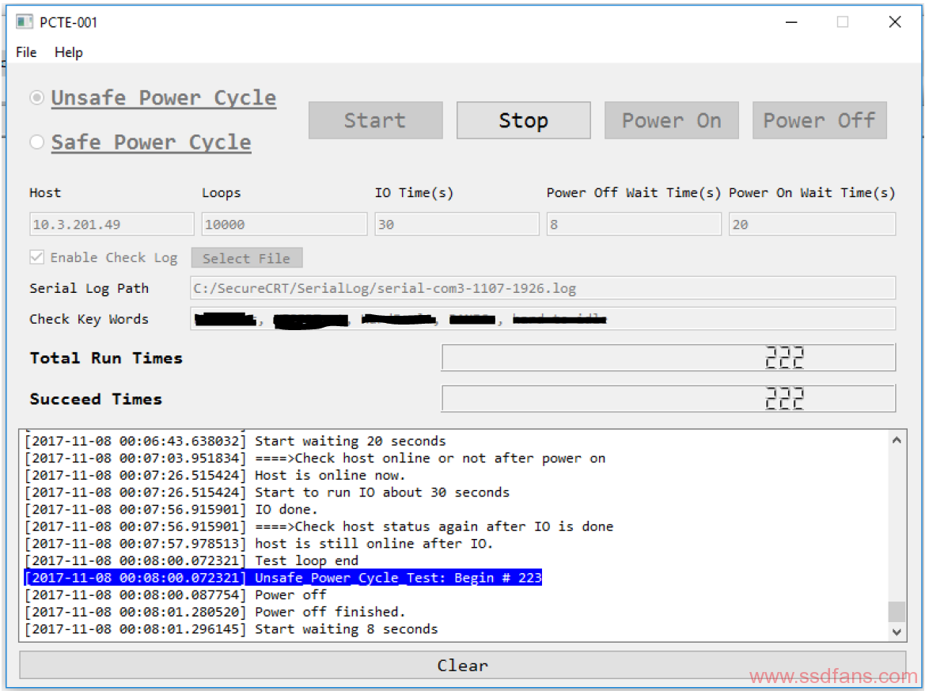Click the Host IP address field
The height and width of the screenshot is (691, 925).
point(112,224)
